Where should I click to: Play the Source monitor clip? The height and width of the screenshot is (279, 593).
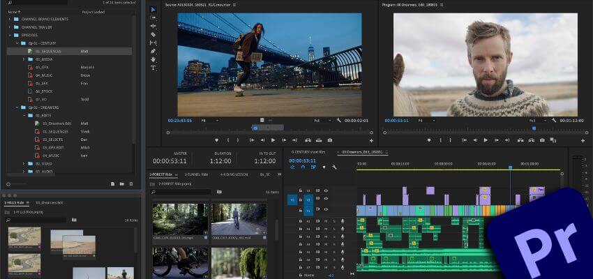coord(273,140)
